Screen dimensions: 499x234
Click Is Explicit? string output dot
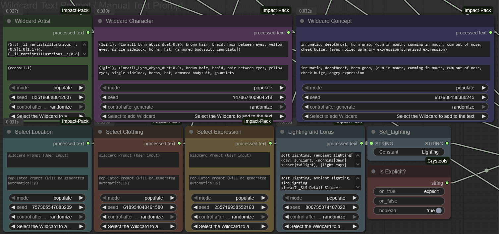click(447, 183)
